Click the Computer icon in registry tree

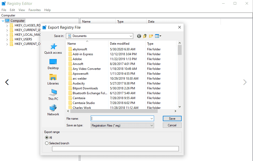point(7,21)
